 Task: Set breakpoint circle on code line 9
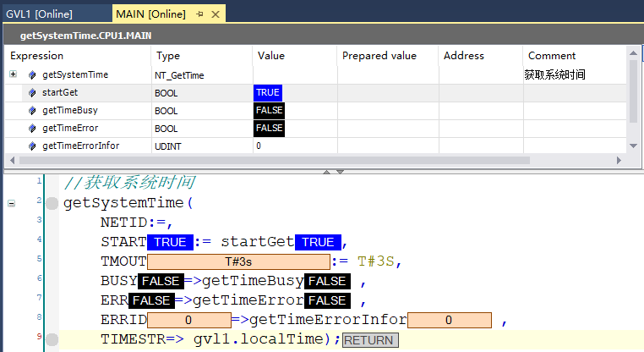point(52,339)
